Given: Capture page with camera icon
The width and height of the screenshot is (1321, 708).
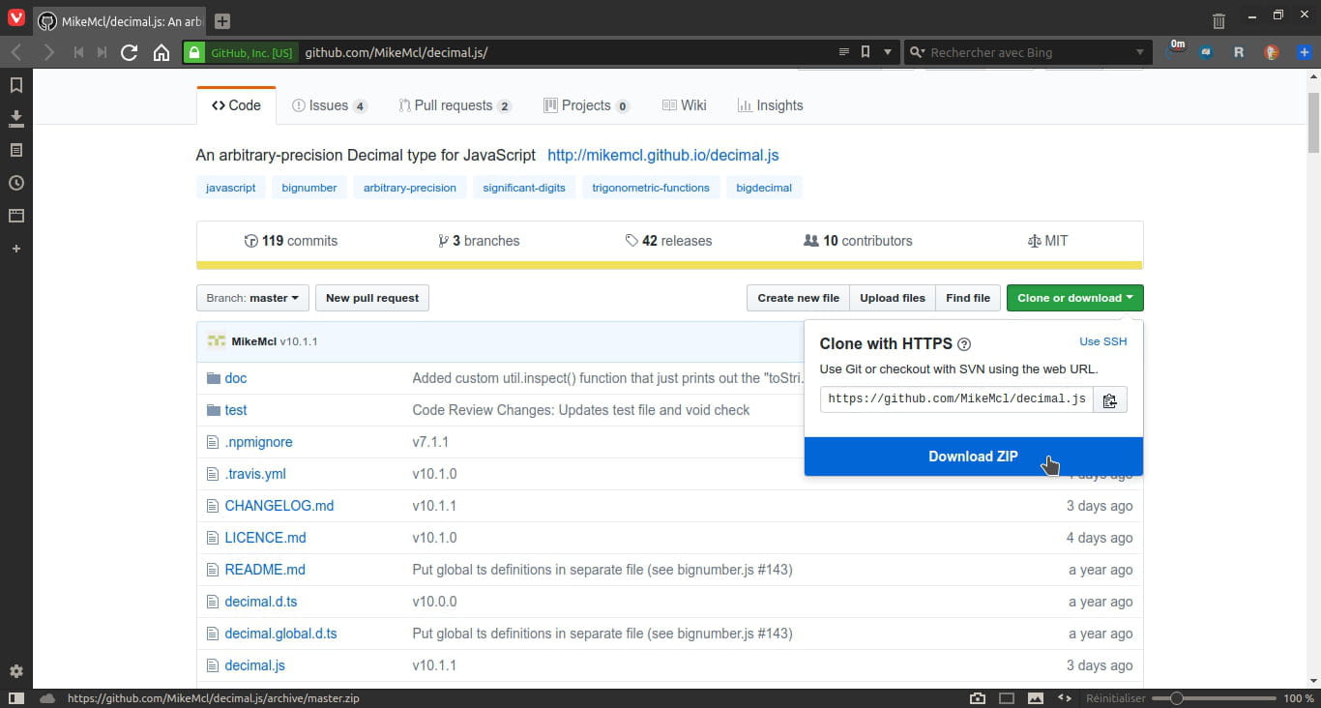Looking at the screenshot, I should 978,698.
